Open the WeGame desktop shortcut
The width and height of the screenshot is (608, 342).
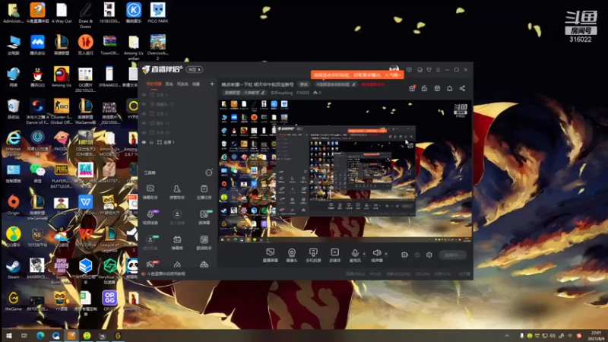13,300
